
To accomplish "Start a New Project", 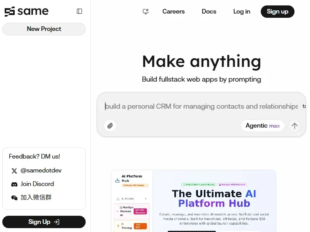I will tap(44, 29).
